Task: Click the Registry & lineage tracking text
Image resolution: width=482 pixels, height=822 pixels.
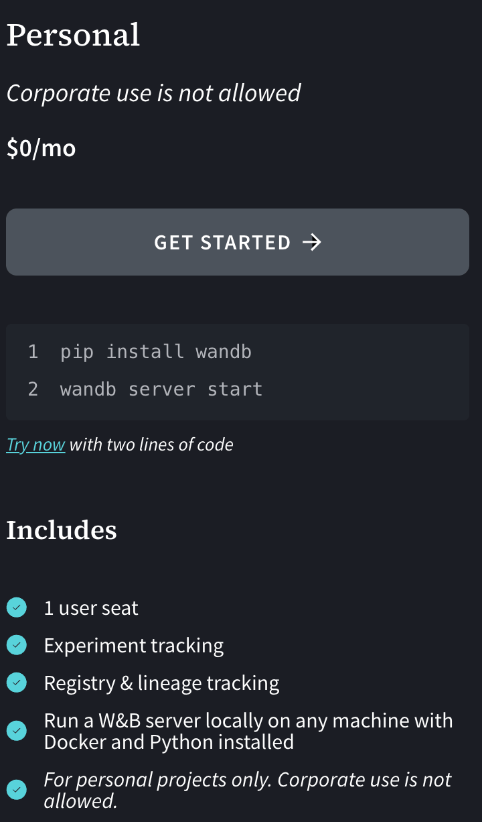Action: tap(161, 683)
